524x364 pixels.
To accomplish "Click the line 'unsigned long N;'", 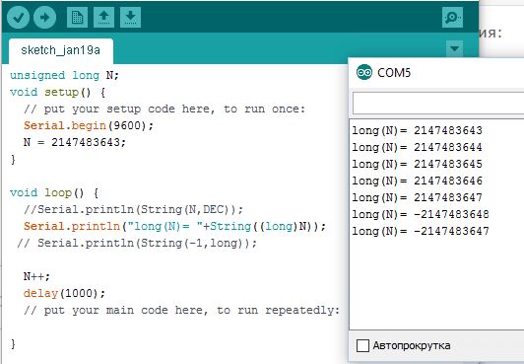I will coord(64,75).
